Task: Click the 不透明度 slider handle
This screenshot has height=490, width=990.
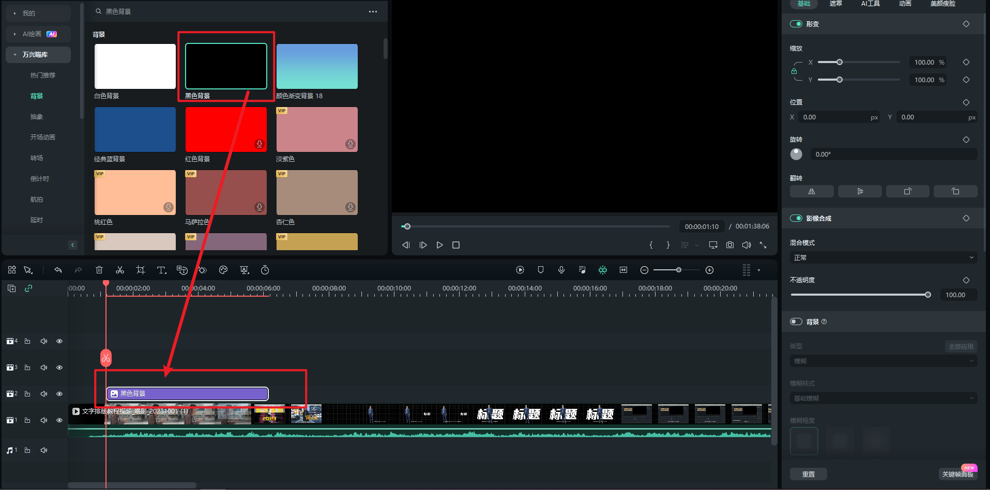Action: [x=928, y=295]
